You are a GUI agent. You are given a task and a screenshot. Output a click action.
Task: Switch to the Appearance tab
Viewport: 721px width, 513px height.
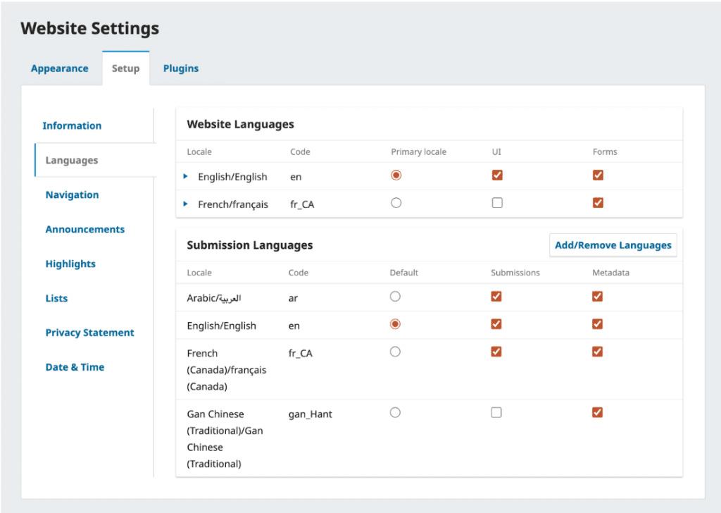pos(60,68)
